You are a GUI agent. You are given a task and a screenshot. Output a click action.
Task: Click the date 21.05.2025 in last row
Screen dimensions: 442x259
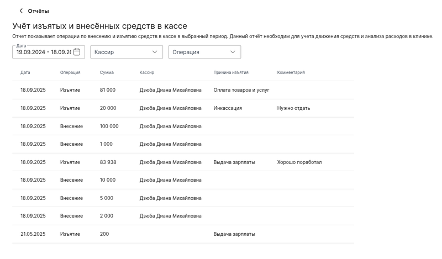point(33,234)
